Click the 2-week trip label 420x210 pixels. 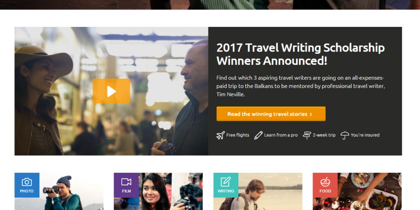pyautogui.click(x=324, y=135)
